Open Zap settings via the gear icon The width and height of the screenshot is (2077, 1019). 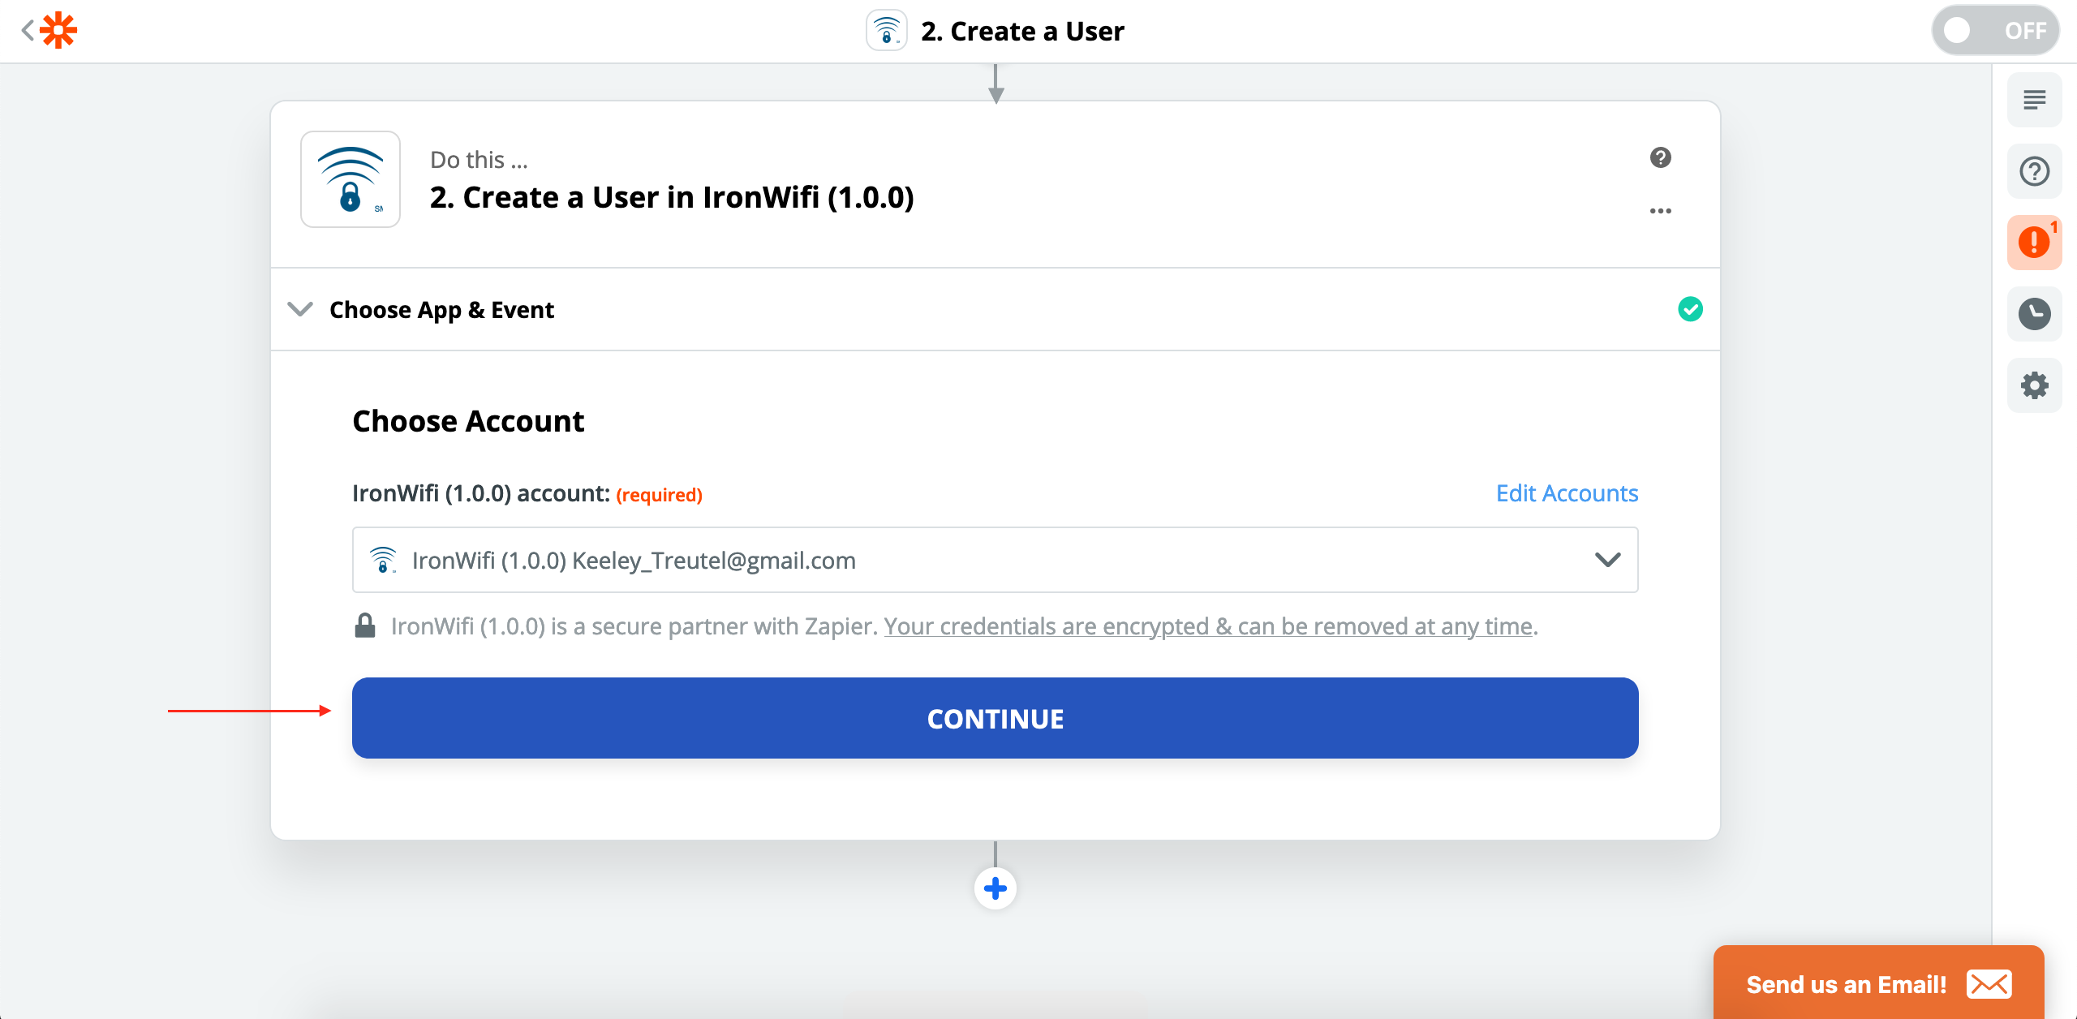[2034, 385]
